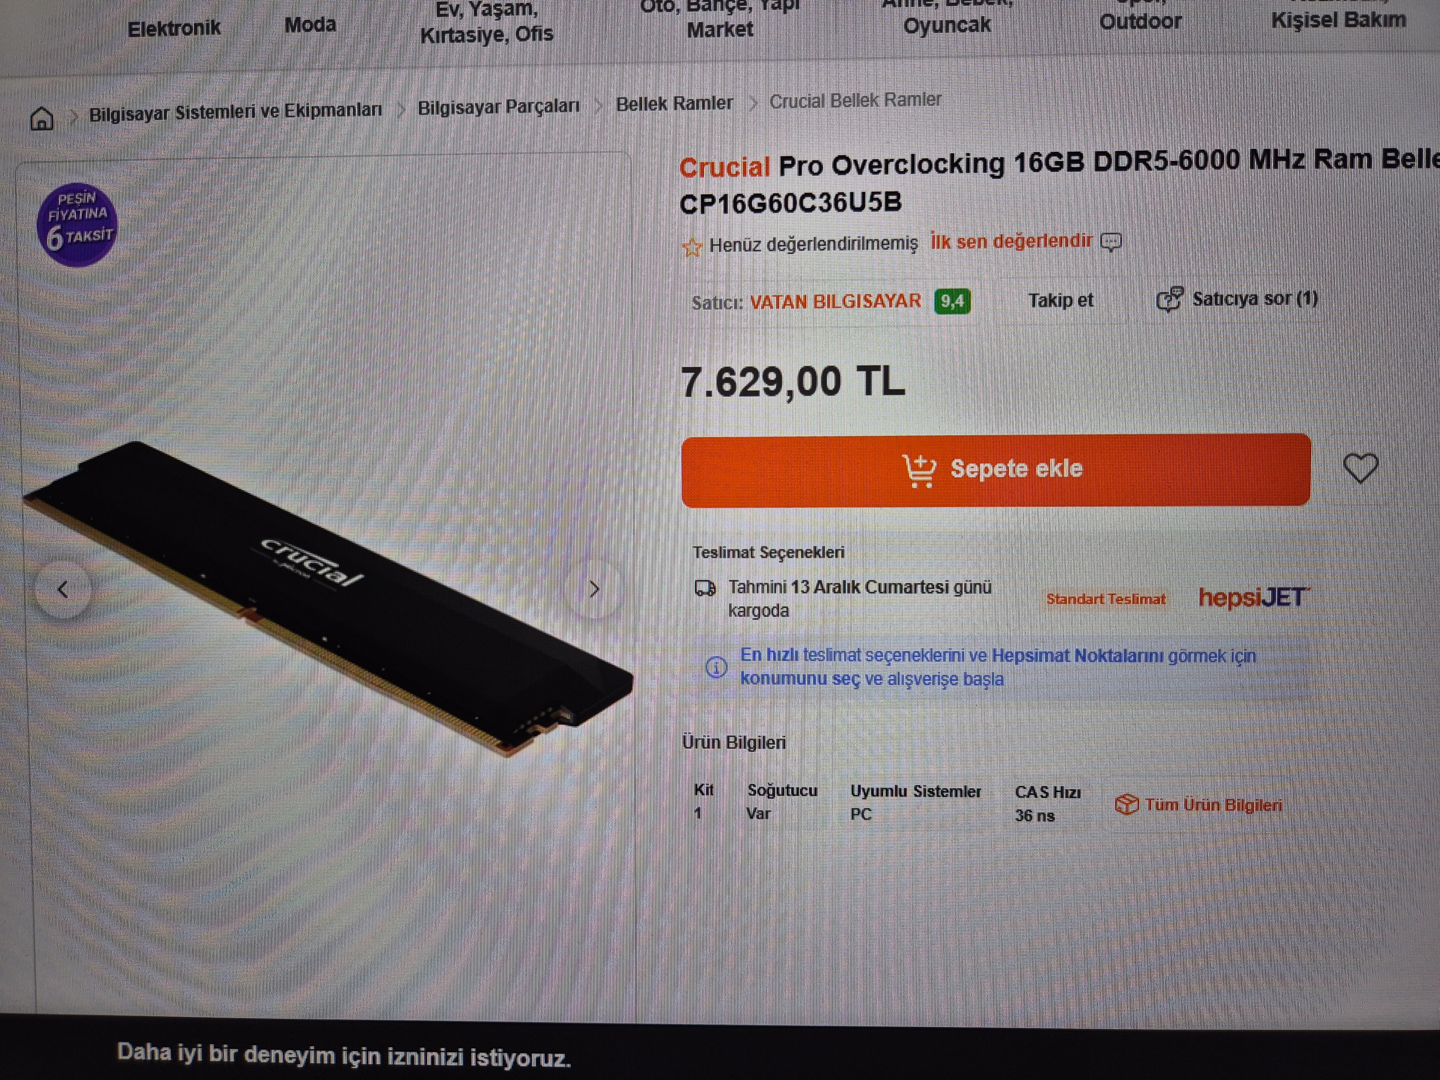
Task: Open the 'VATAN BILGISAYAR' seller link
Action: (835, 301)
